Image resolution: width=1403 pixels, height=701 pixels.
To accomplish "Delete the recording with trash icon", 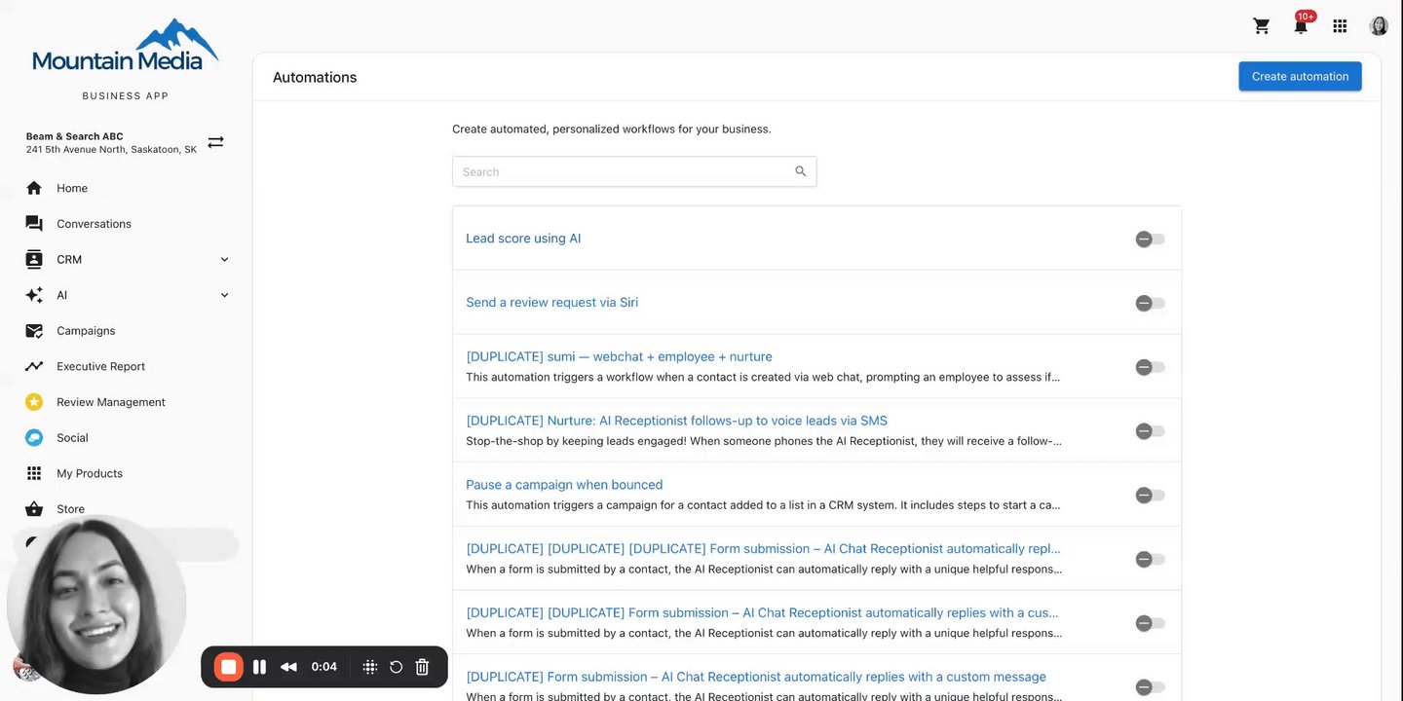I will pos(422,667).
